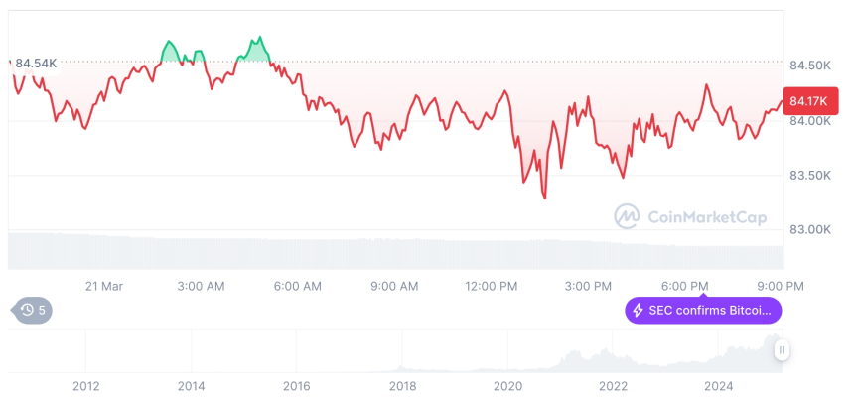Click the 6:00 PM time axis label
854x398 pixels.
(685, 286)
